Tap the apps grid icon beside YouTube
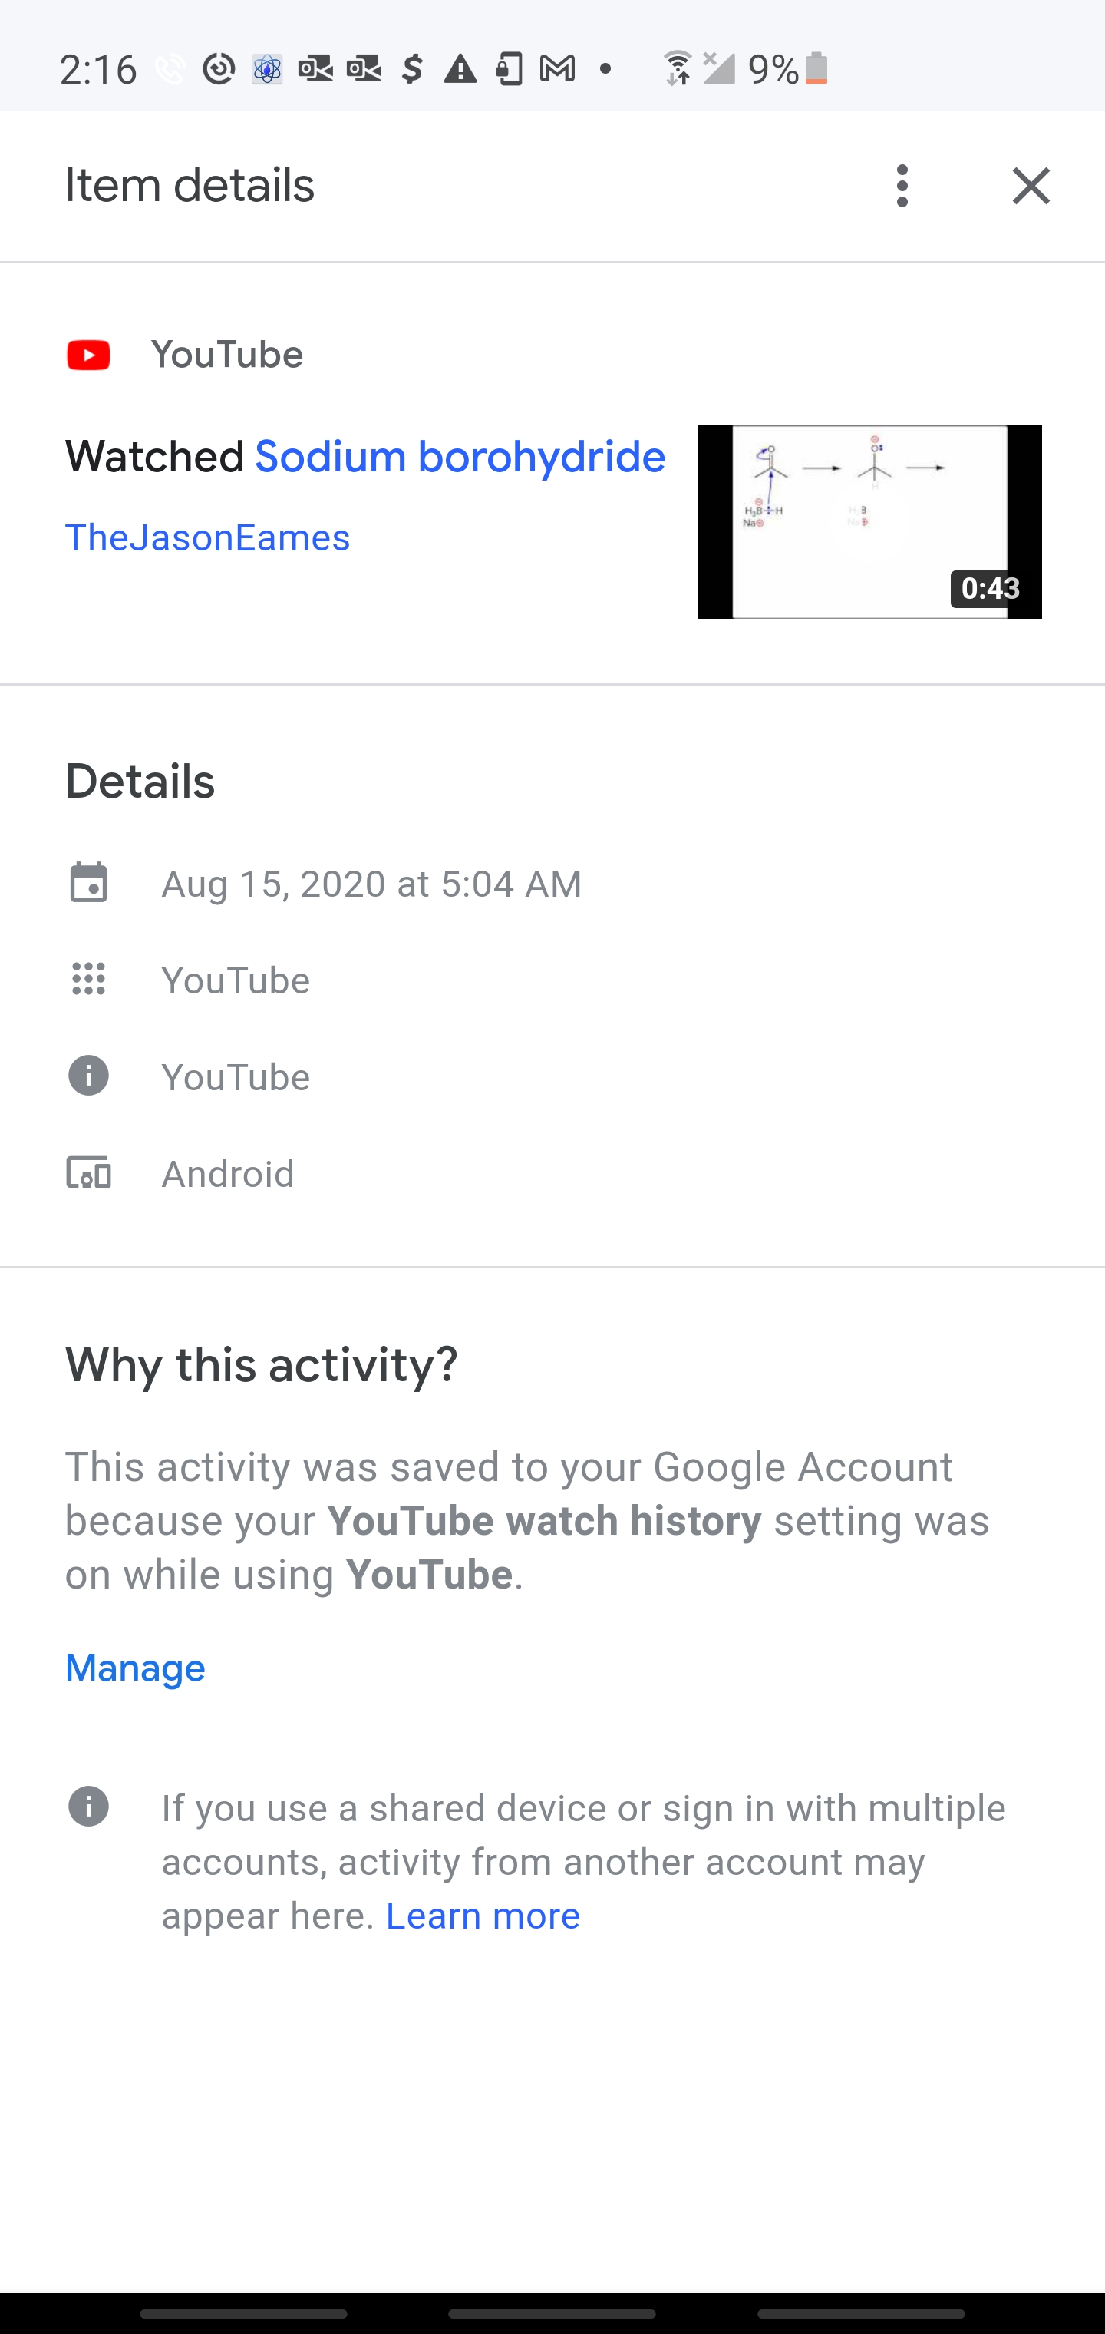The height and width of the screenshot is (2334, 1105). (89, 980)
